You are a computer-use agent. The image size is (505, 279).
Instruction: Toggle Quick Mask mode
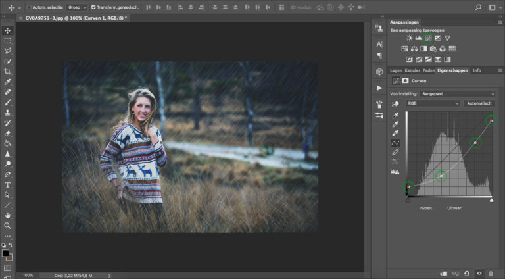7,268
